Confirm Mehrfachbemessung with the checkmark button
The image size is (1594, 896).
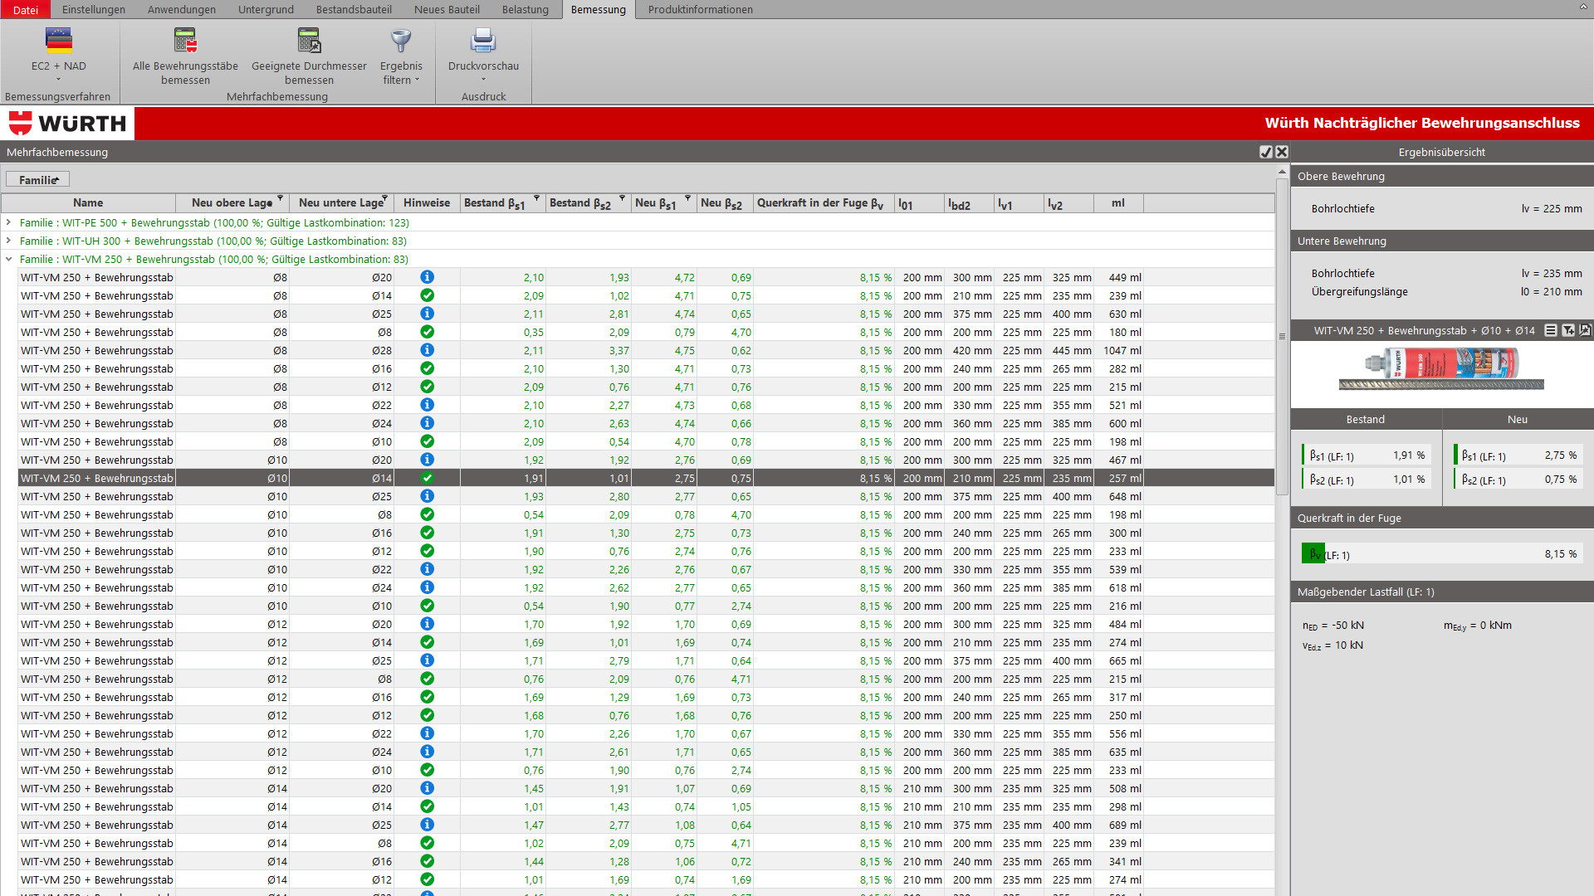click(1266, 152)
